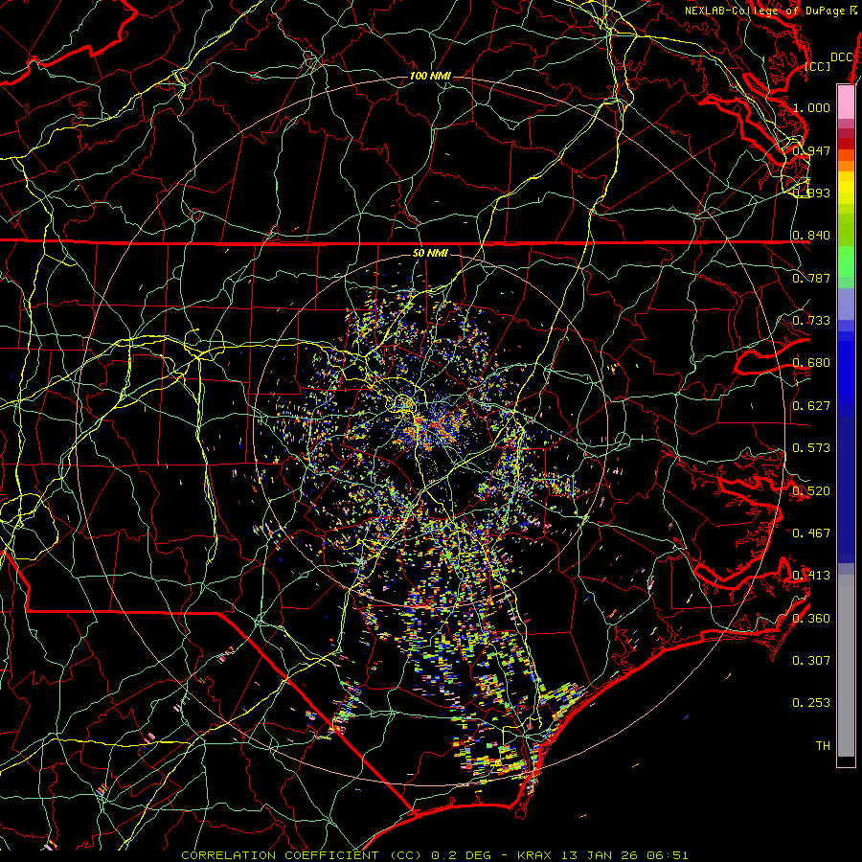Select the 0.680 legend value
862x862 pixels.
(x=811, y=363)
